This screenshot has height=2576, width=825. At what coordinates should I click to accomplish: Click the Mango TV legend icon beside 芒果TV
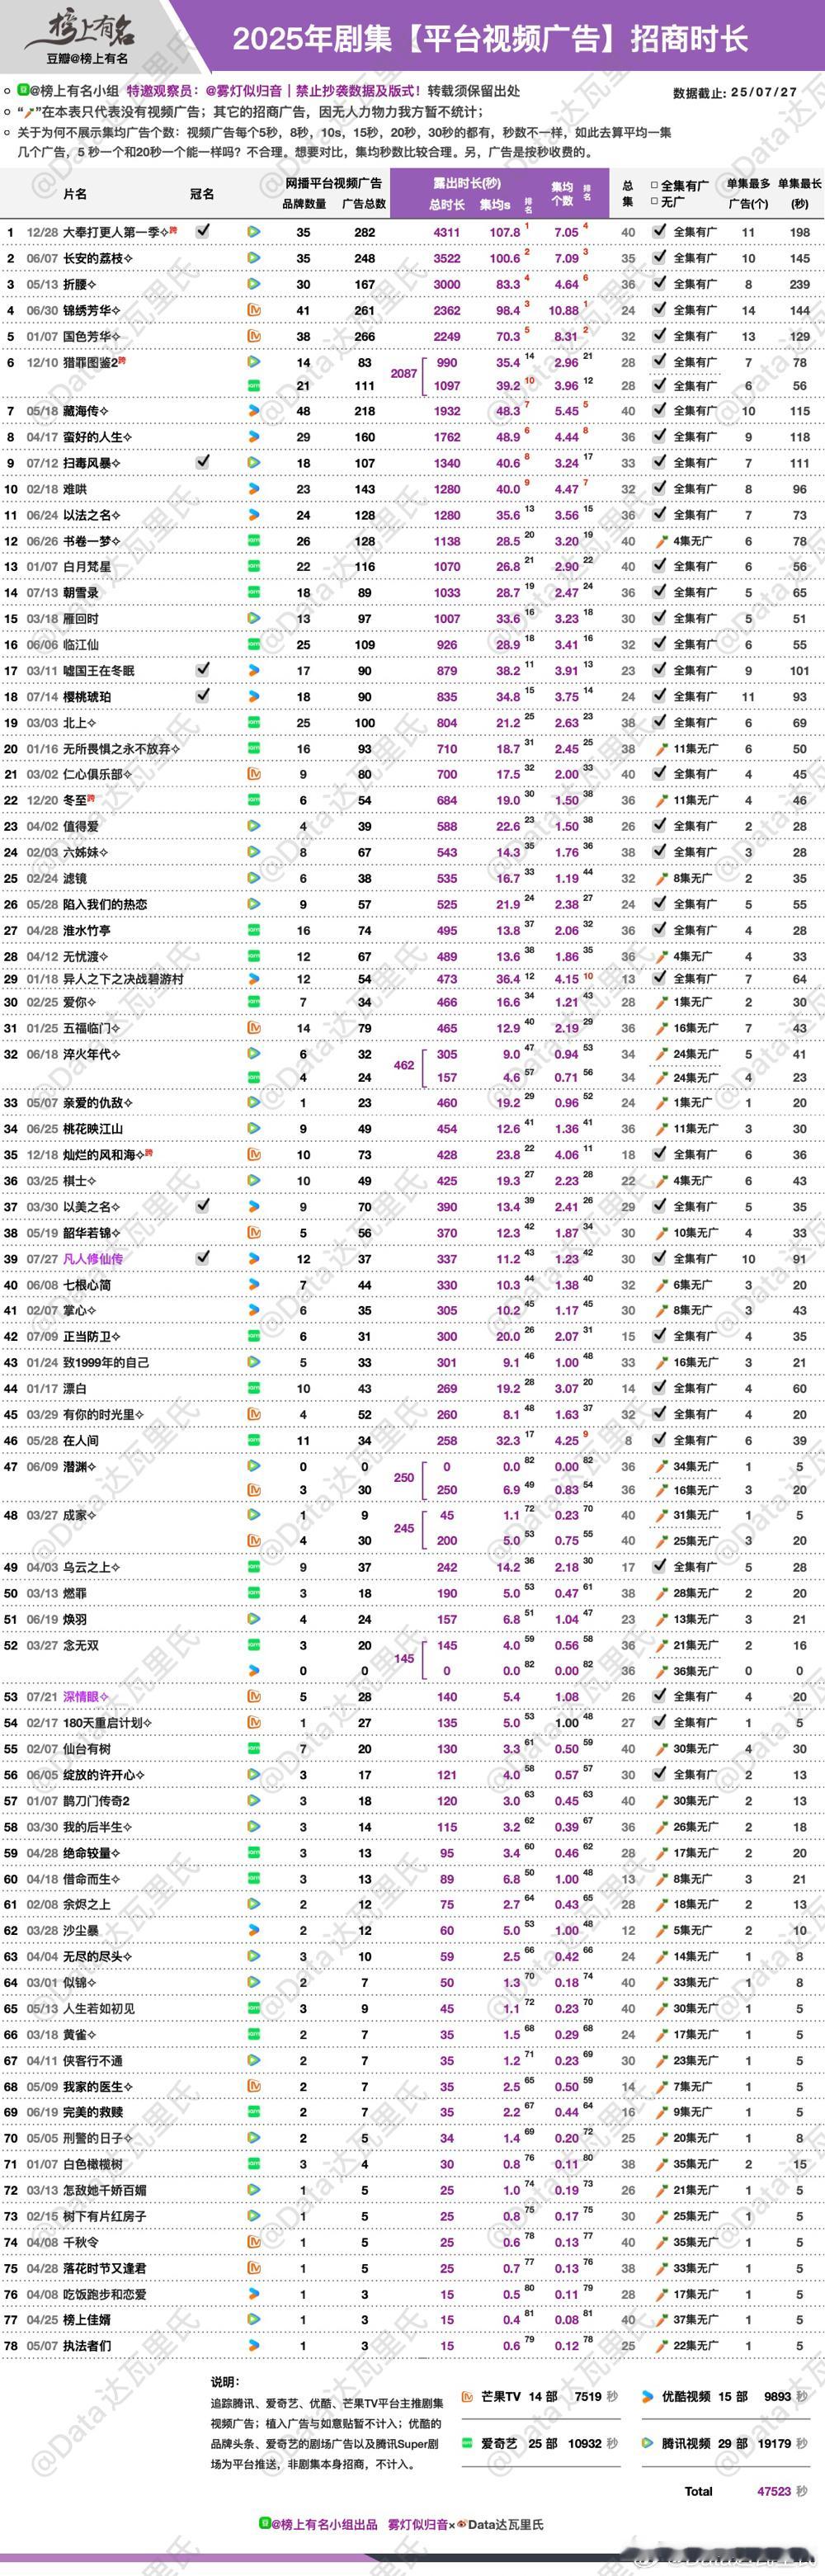[x=467, y=2396]
